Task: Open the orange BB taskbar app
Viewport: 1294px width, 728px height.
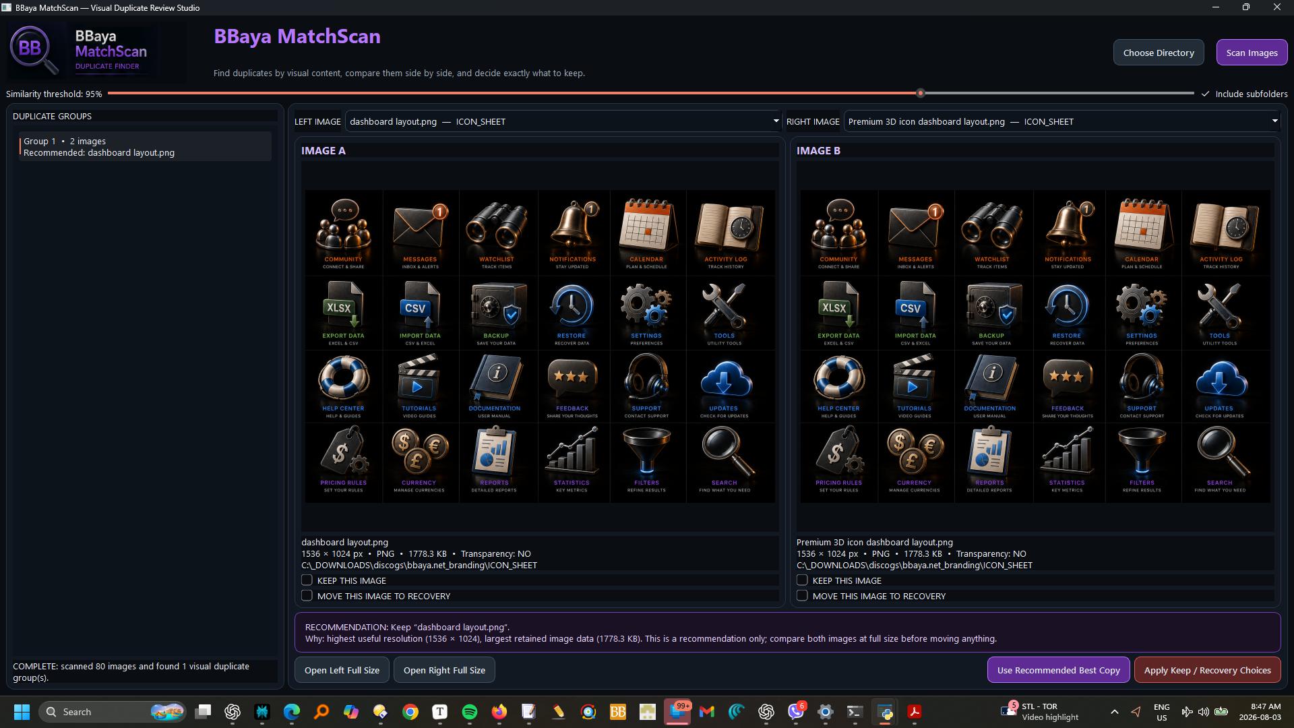Action: [x=618, y=712]
